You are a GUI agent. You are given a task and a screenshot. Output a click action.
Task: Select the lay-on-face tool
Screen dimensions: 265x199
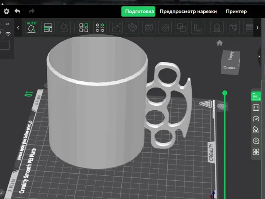64,27
